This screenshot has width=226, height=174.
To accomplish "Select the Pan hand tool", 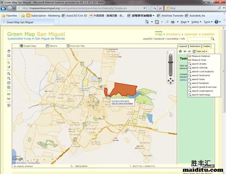I will pyautogui.click(x=9, y=51).
